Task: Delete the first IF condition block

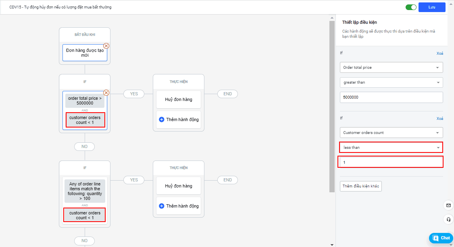Action: click(106, 93)
